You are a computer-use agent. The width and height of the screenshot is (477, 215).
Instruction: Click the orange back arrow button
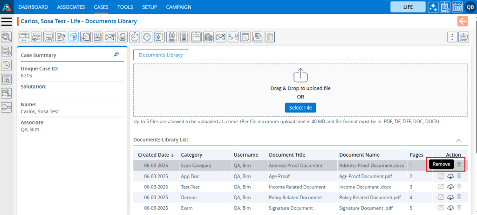(x=463, y=21)
